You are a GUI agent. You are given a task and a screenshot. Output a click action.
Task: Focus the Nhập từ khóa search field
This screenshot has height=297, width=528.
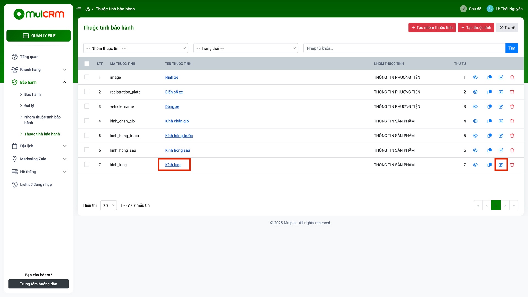click(x=404, y=48)
